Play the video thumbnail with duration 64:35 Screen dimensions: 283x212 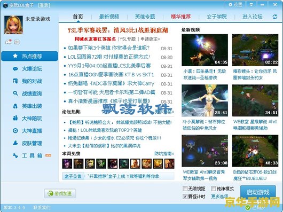pyautogui.click(x=205, y=50)
